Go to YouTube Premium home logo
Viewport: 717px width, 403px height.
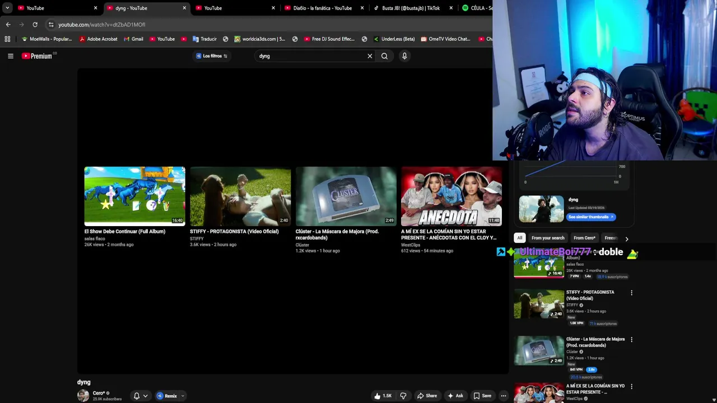[x=38, y=56]
